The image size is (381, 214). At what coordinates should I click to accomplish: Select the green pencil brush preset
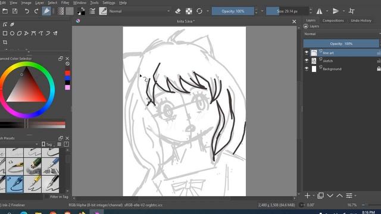(x=33, y=166)
